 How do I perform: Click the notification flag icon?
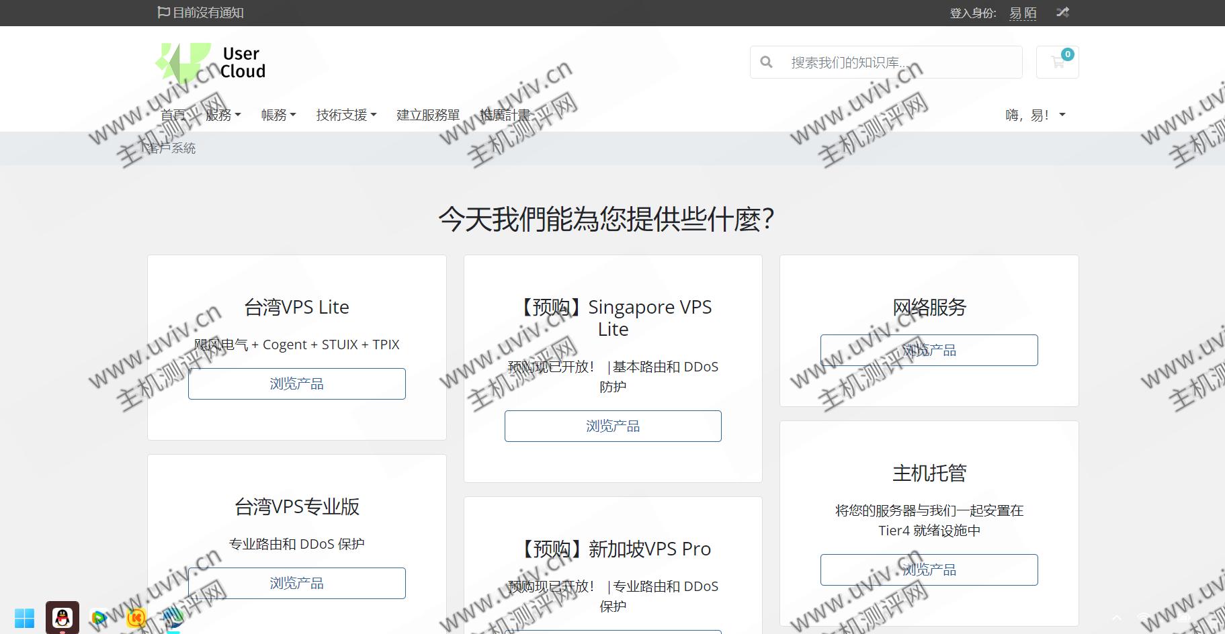click(x=163, y=12)
